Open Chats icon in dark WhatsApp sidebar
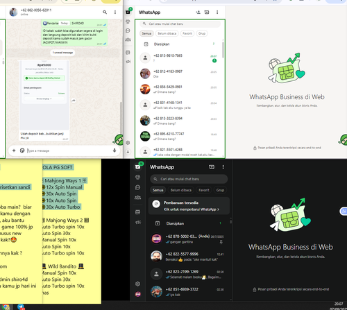 pos(138,166)
